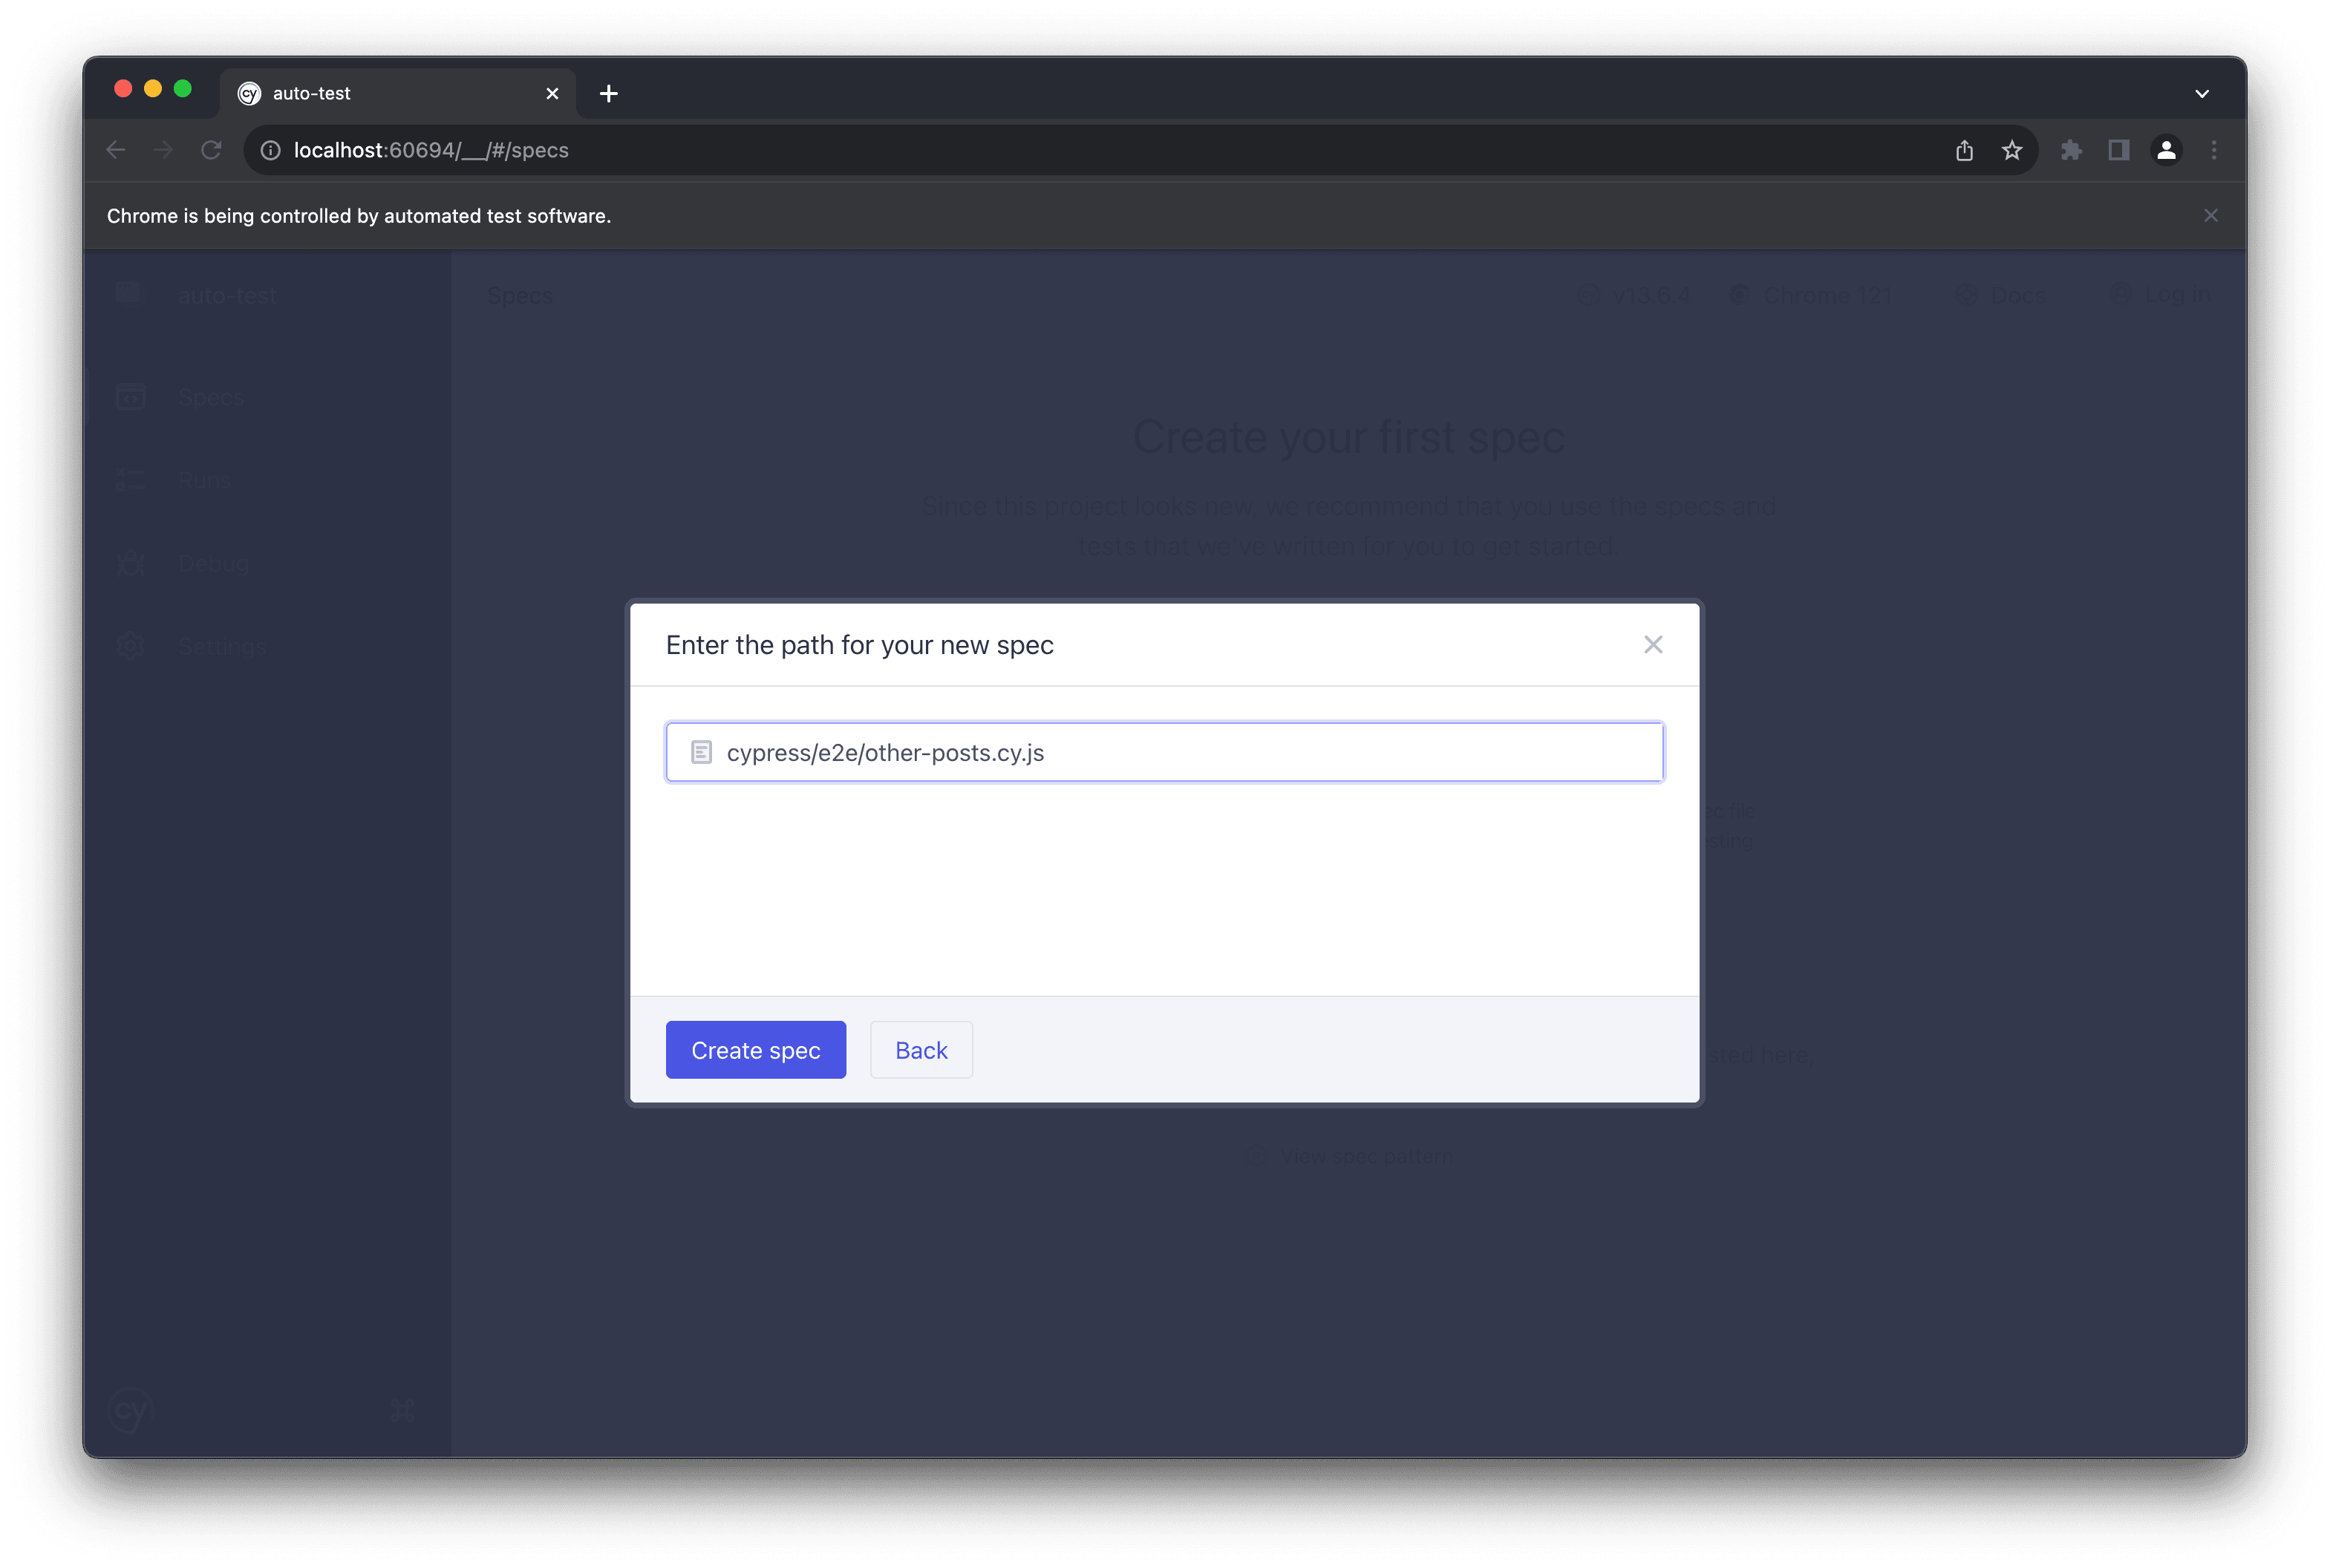Click the user profile icon in the browser toolbar
2330x1568 pixels.
click(x=2166, y=148)
